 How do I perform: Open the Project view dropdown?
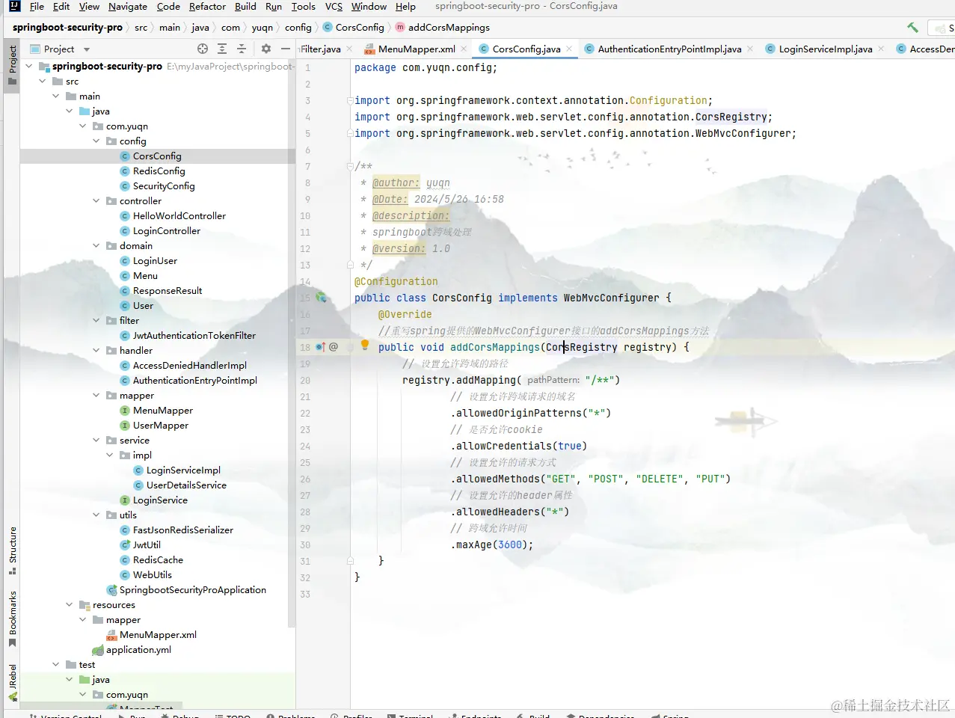87,49
